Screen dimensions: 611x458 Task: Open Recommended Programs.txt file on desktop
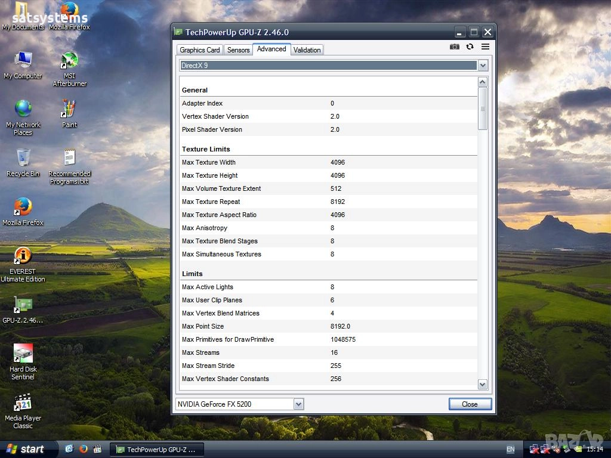point(70,159)
